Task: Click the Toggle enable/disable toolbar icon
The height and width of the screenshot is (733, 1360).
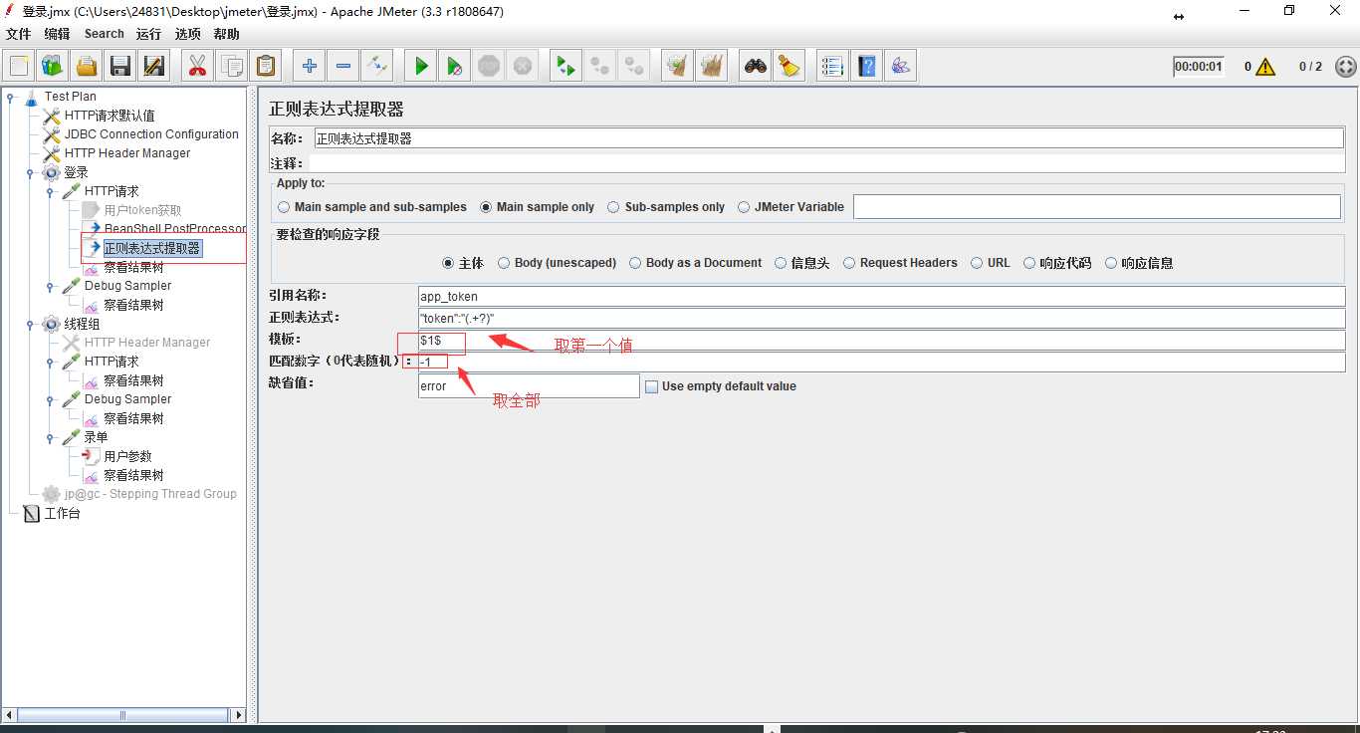Action: (x=377, y=66)
